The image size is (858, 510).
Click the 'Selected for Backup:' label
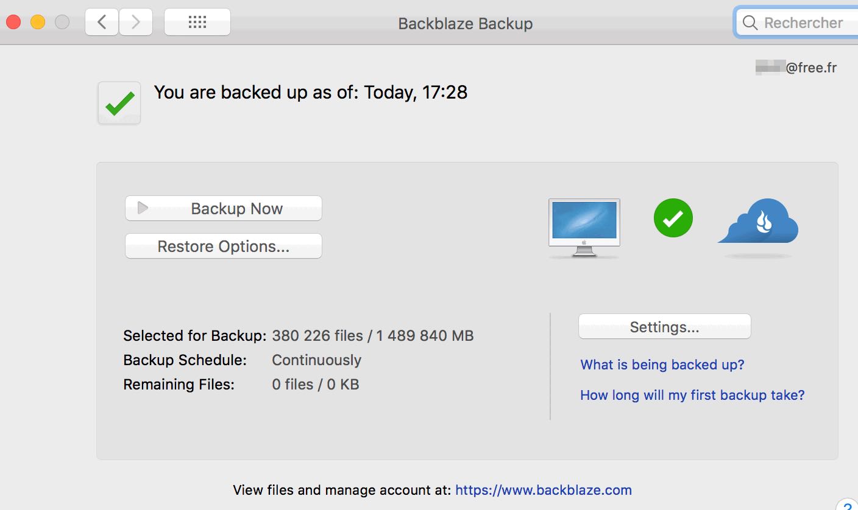[195, 335]
